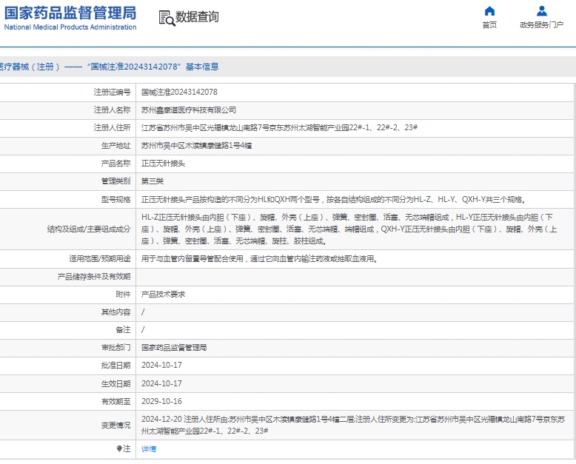Click the registrant address value ending 22#-1、22#-2、23#

pyautogui.click(x=279, y=127)
